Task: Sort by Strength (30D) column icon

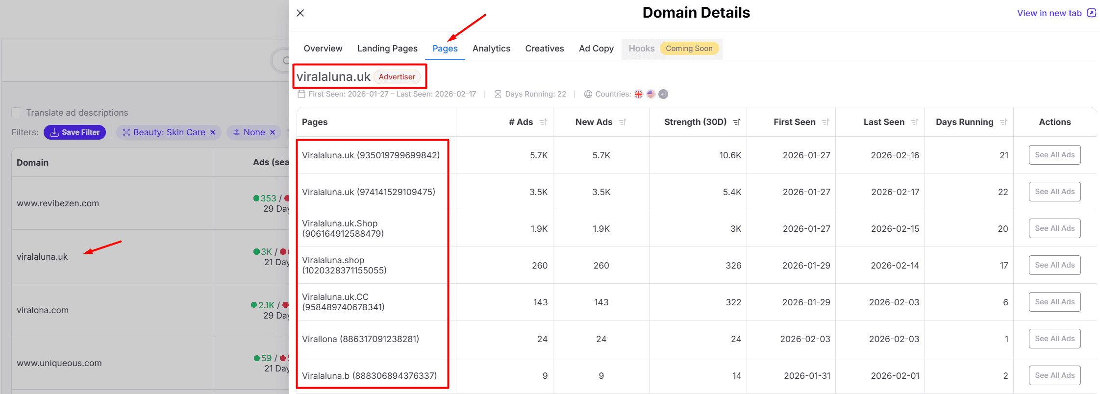Action: (737, 122)
